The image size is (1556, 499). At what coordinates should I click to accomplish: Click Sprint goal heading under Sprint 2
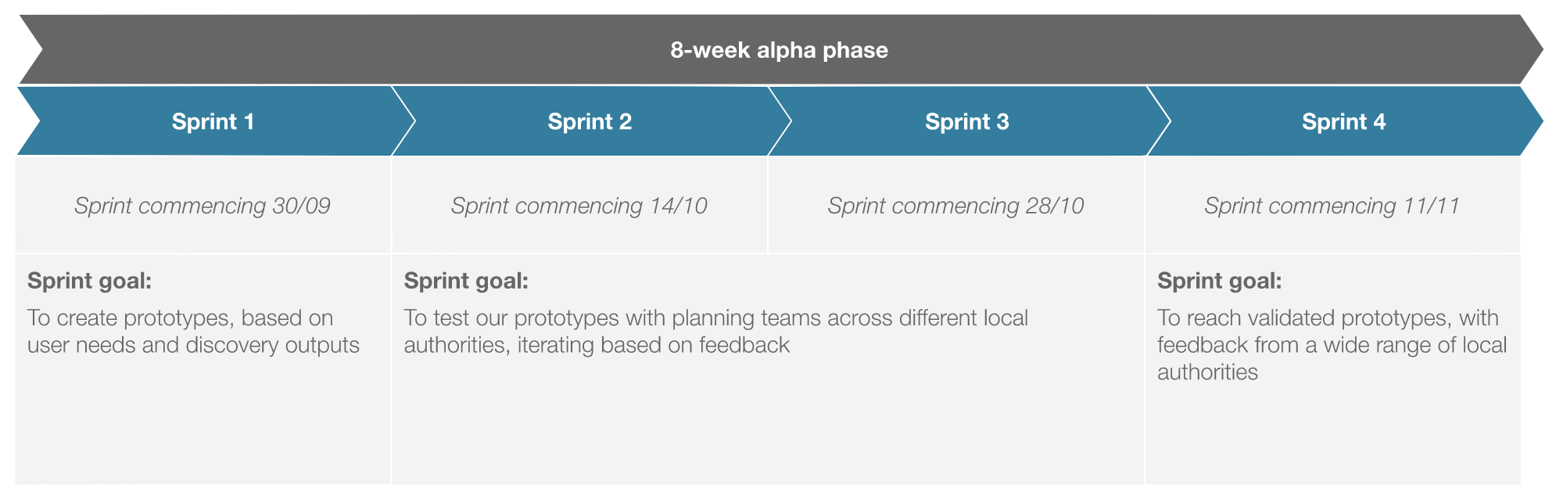click(466, 281)
